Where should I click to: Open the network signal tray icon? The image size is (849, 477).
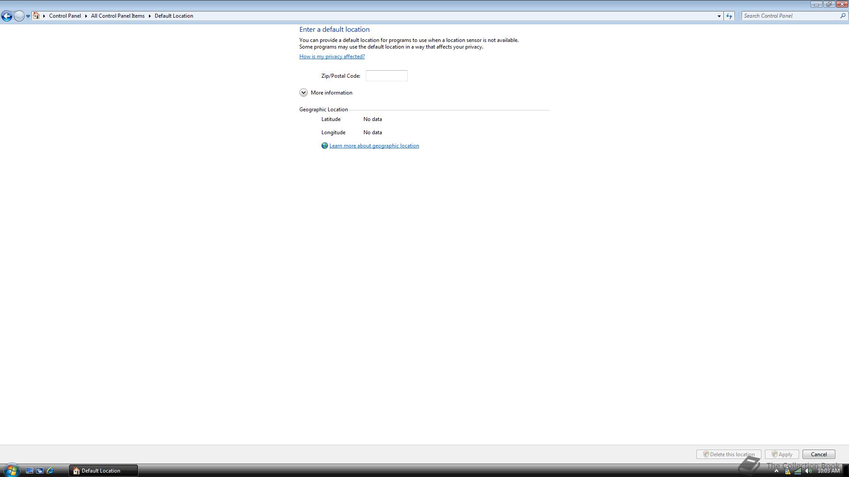point(798,471)
